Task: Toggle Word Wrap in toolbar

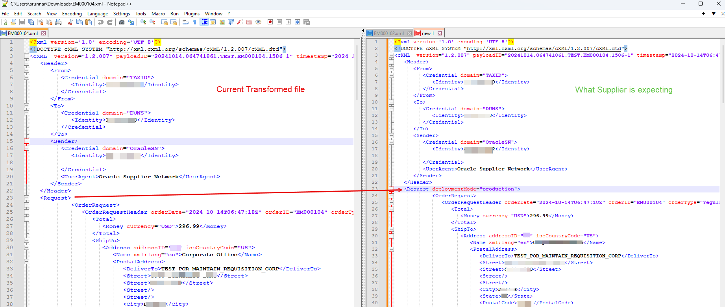Action: (186, 22)
